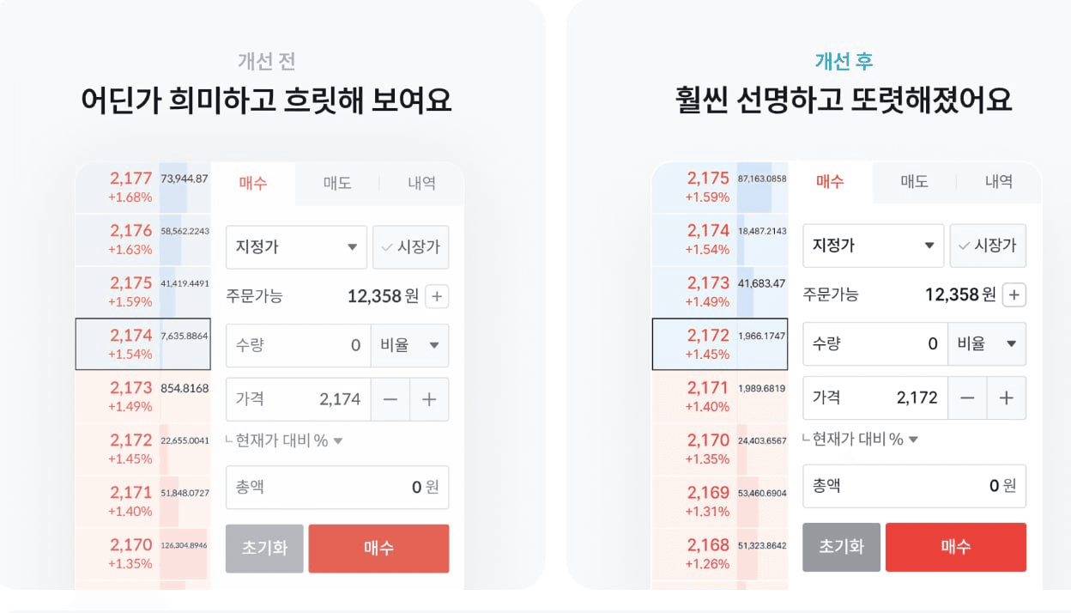Switch to 매도 tab in 개선 후 panel

click(914, 181)
